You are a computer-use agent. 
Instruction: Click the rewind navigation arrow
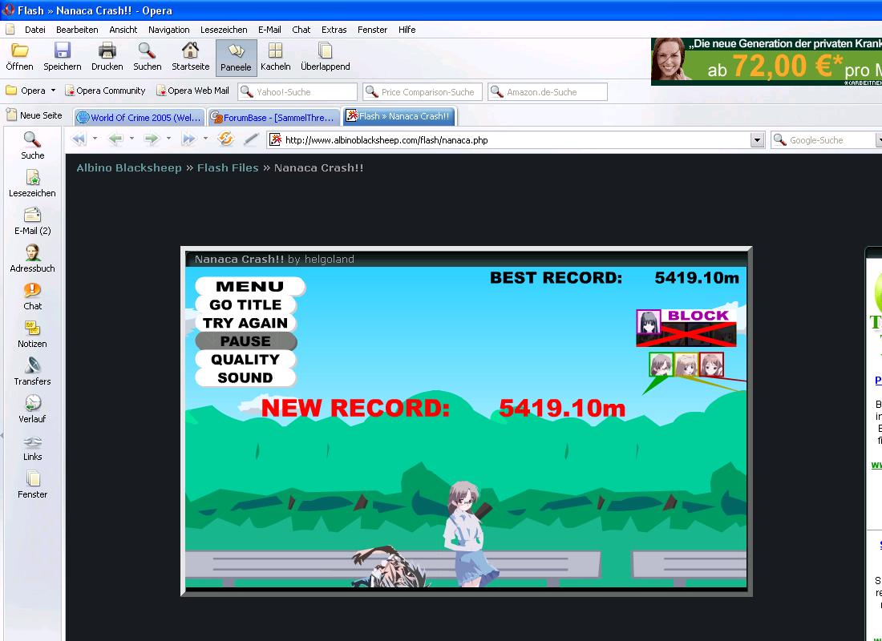tap(79, 139)
